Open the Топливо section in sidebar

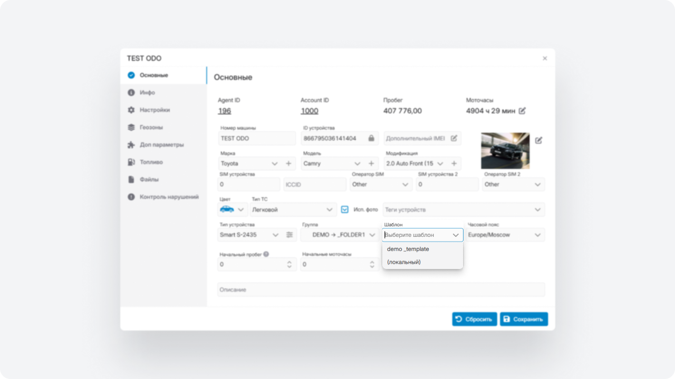click(x=151, y=162)
